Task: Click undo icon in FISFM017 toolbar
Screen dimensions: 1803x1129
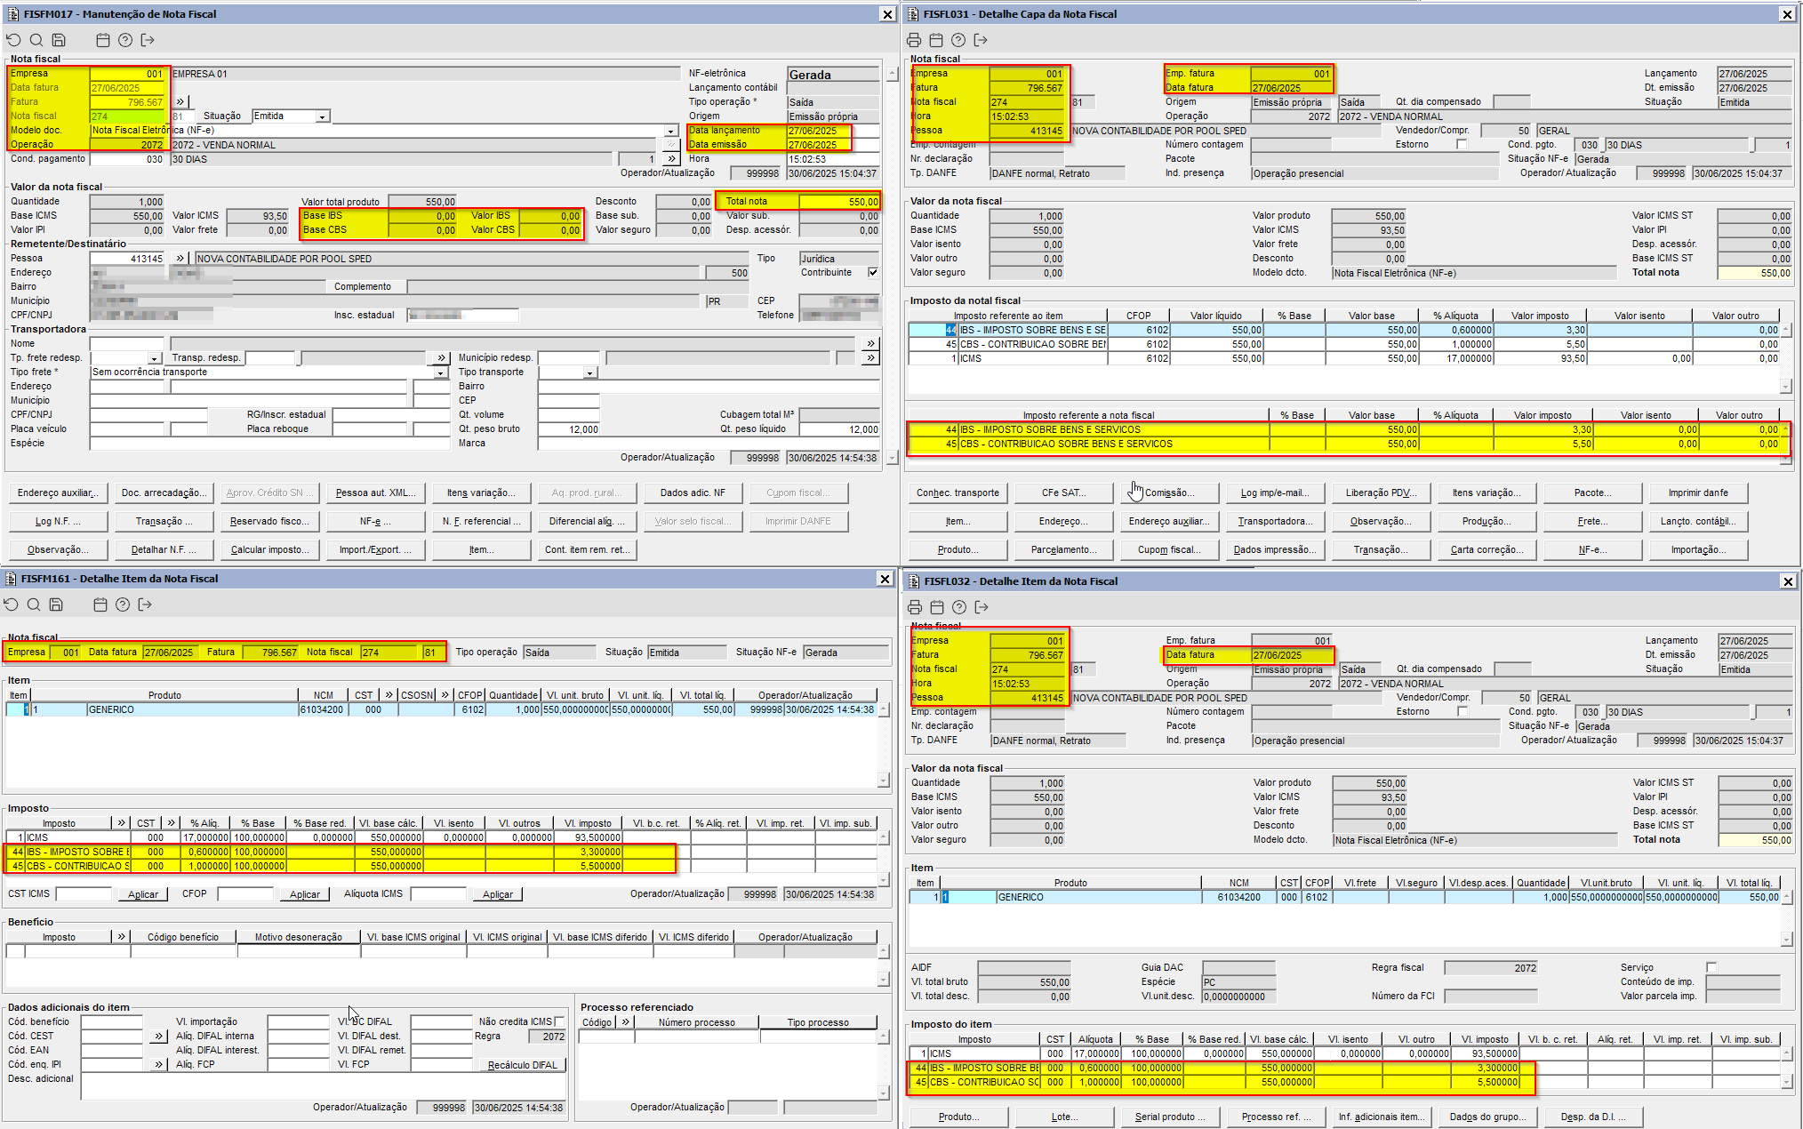Action: (13, 40)
